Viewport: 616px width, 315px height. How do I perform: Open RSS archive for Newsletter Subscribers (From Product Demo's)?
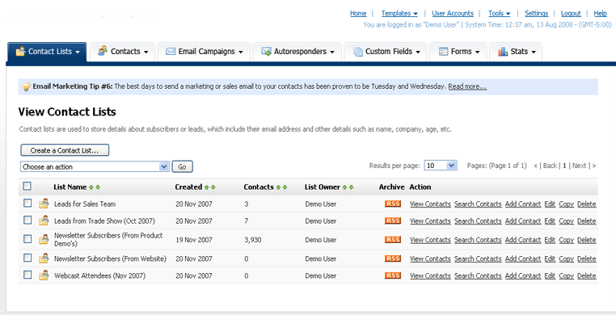[x=392, y=239]
